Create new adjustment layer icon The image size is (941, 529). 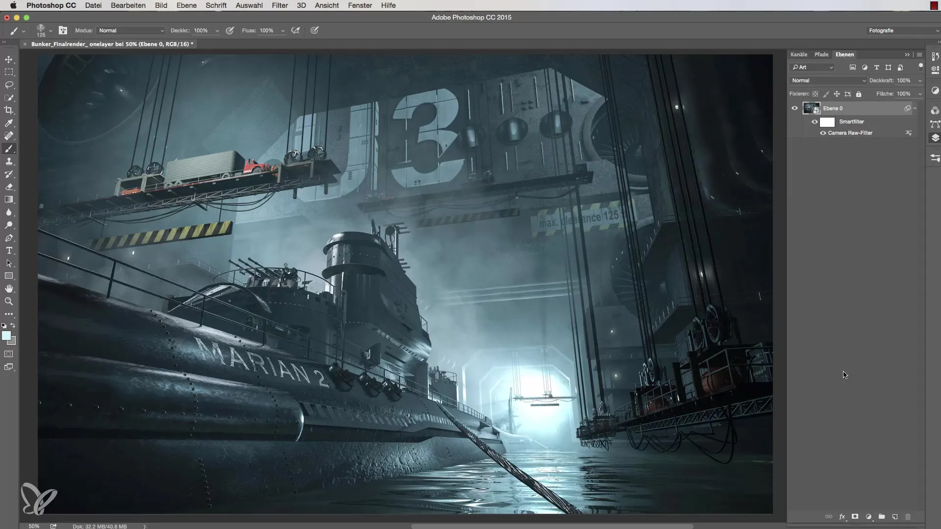[x=868, y=517]
